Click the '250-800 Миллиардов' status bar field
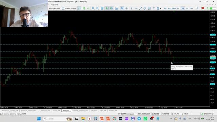Screen dimensions: 217x122 (x=126, y=114)
